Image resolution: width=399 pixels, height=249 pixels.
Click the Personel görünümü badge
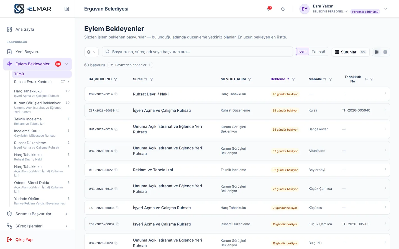click(365, 12)
